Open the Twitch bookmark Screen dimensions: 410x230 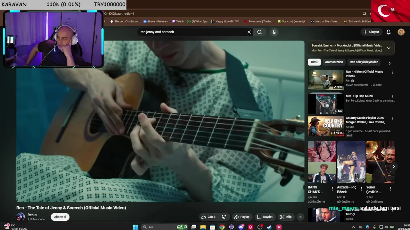point(177,21)
